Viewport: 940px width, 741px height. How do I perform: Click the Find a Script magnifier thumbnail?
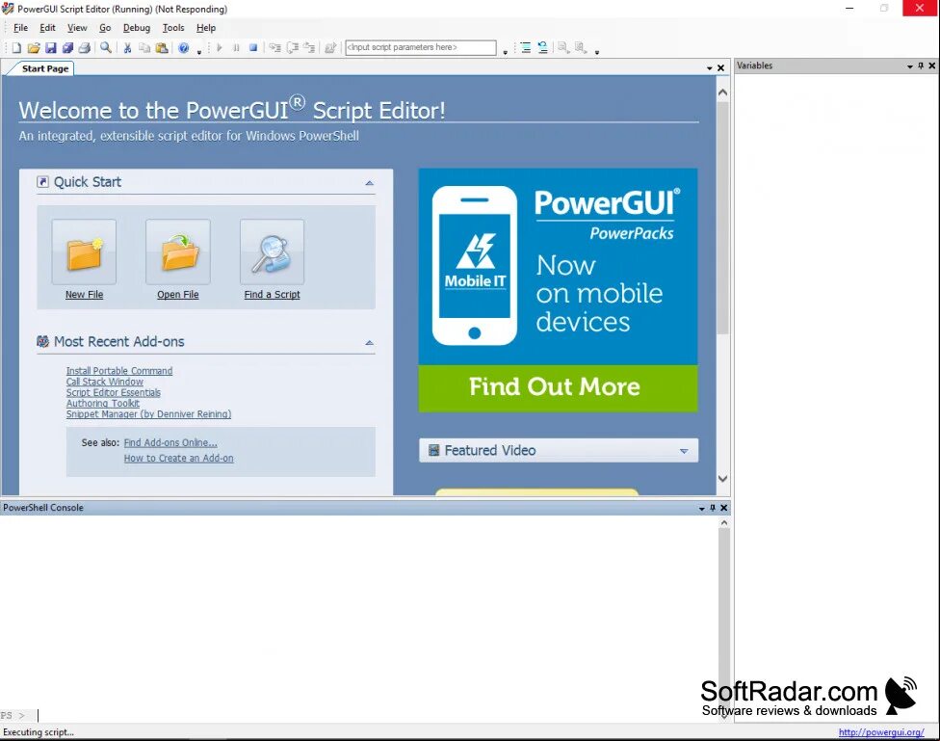pos(273,252)
